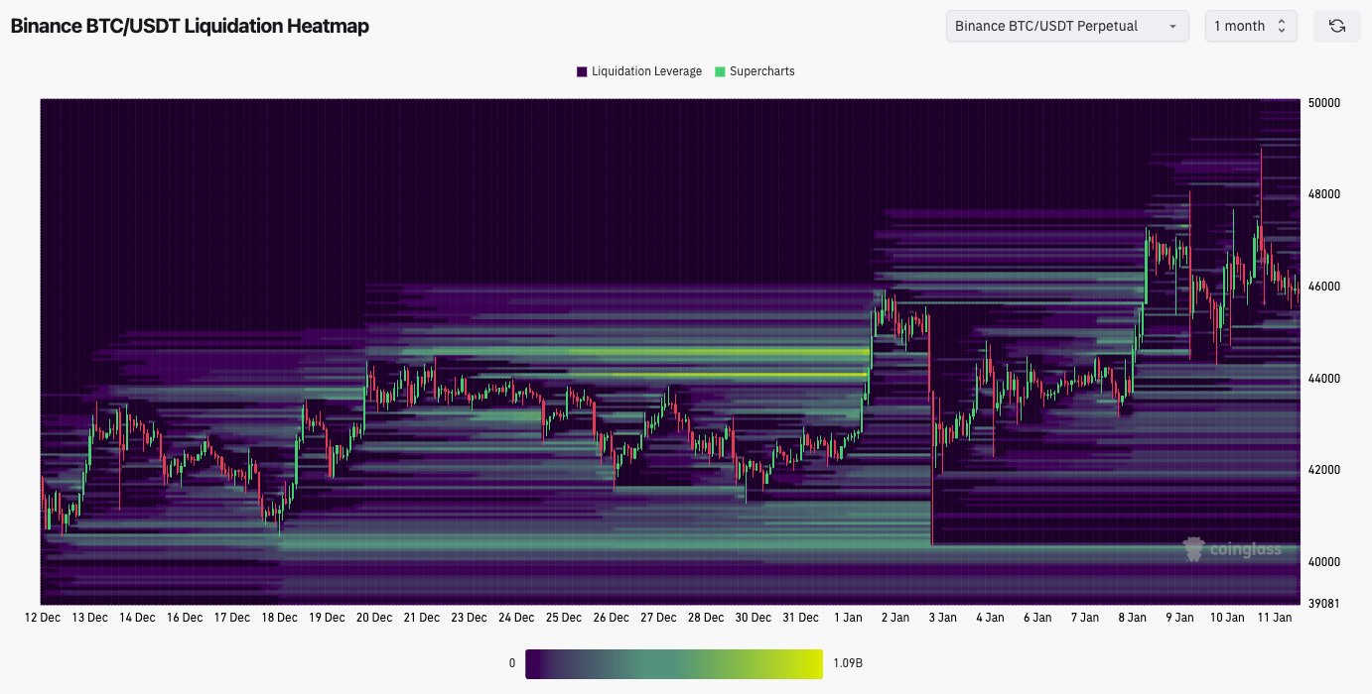Click the 19 Dec date label

pyautogui.click(x=327, y=618)
